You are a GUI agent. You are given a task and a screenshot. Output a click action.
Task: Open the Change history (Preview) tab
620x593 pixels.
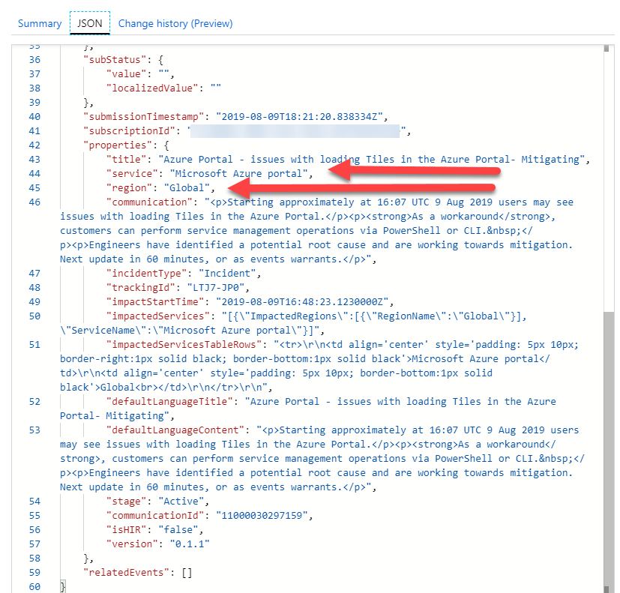pyautogui.click(x=175, y=23)
